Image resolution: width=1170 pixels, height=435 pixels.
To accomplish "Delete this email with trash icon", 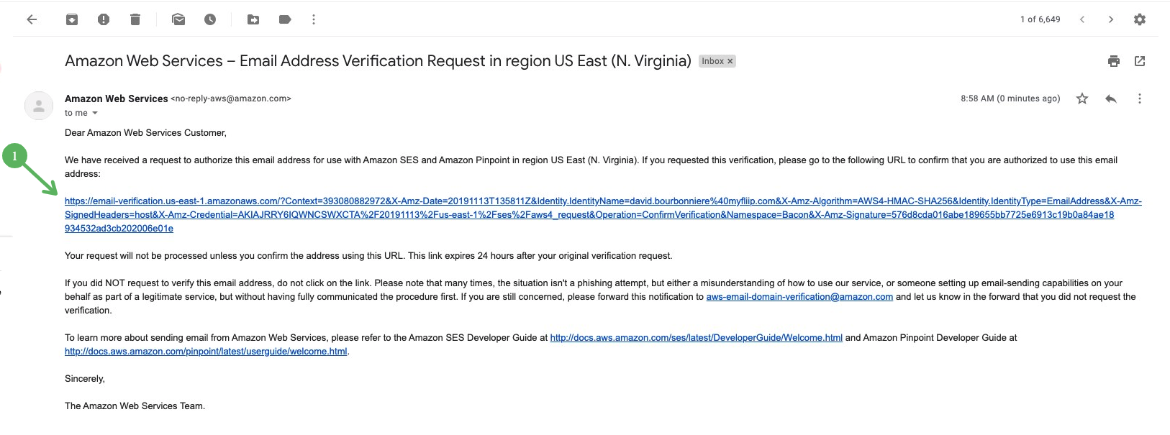I will pyautogui.click(x=135, y=19).
